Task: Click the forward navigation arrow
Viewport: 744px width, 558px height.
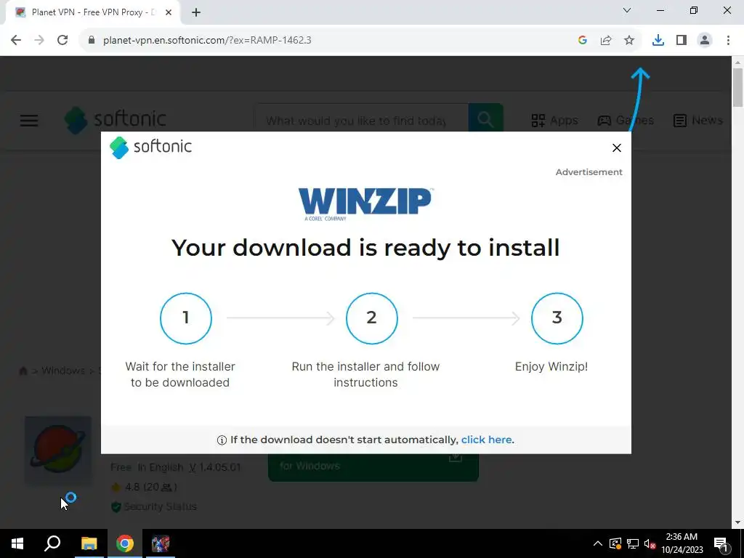Action: [39, 41]
